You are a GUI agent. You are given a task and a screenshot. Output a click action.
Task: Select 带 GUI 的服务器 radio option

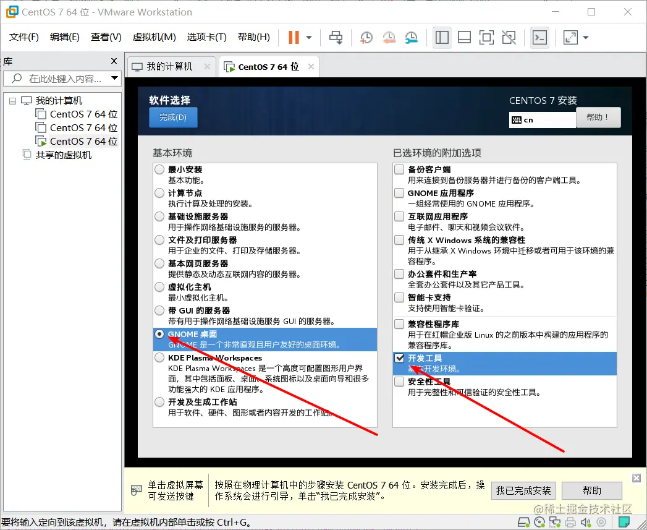pyautogui.click(x=159, y=310)
